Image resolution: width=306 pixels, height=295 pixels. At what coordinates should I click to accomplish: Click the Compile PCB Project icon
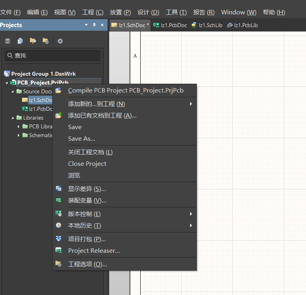pos(59,90)
